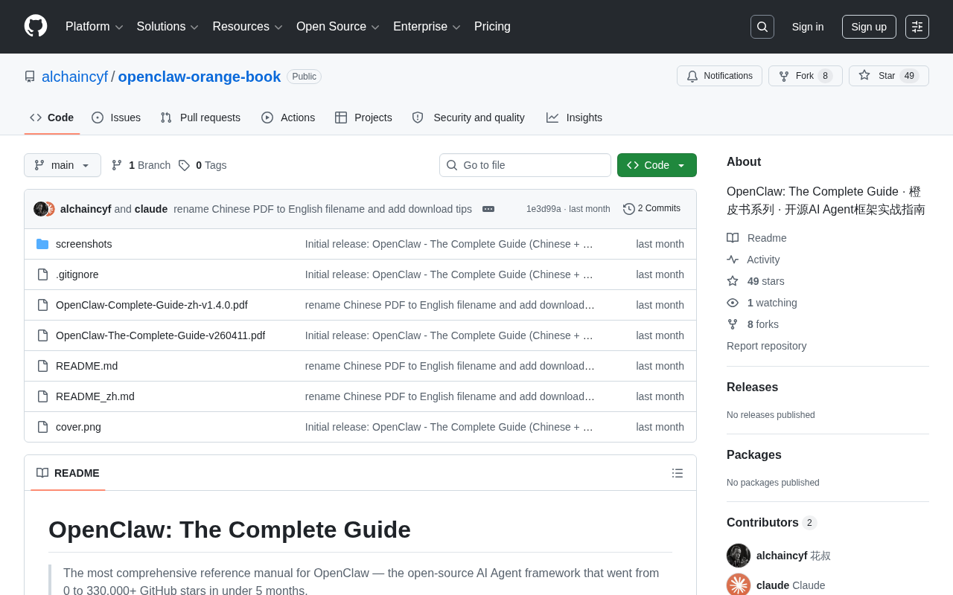
Task: Open the cover.png file
Action: click(79, 427)
